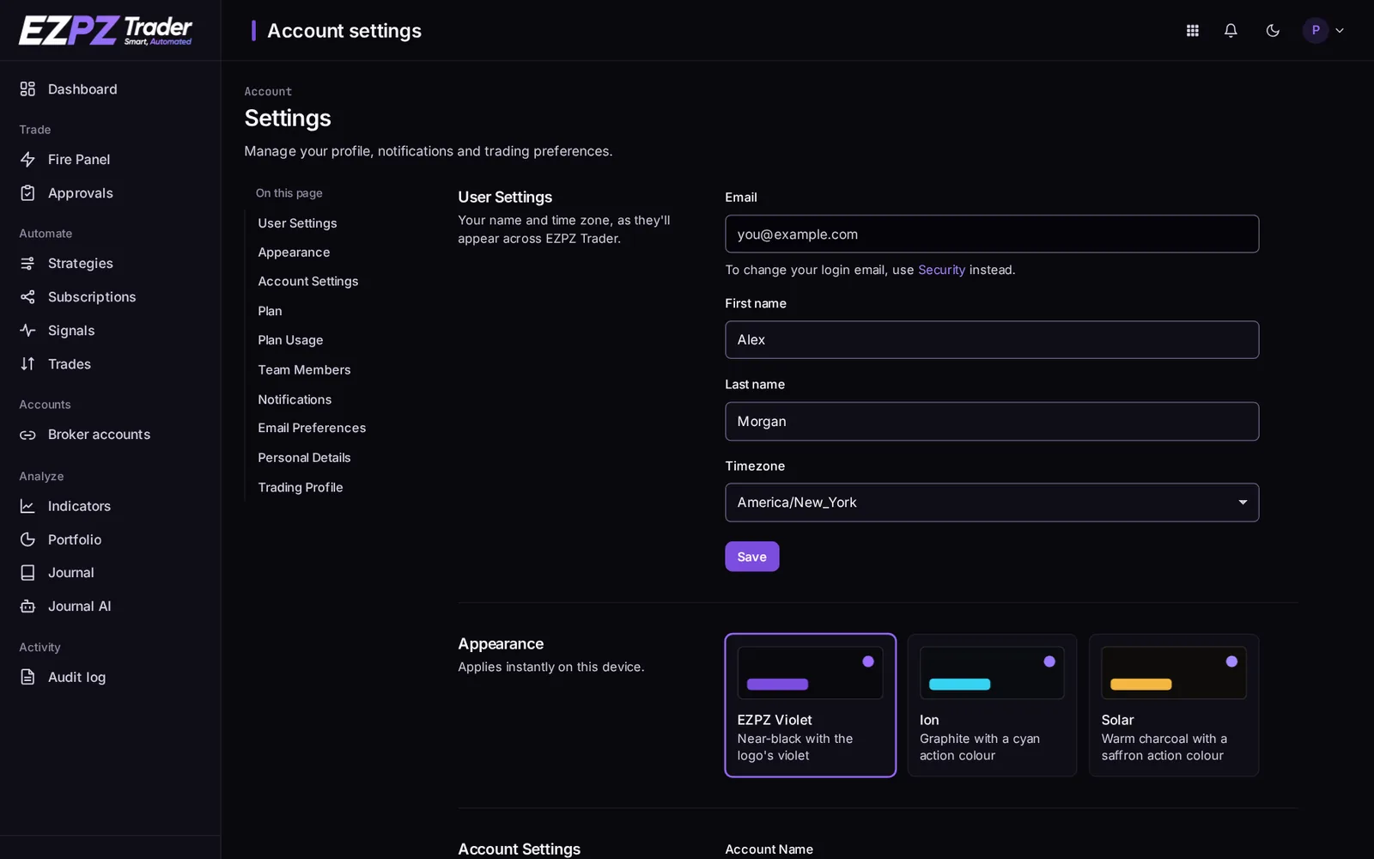Click the Audit log document icon
The width and height of the screenshot is (1374, 859).
pos(27,678)
